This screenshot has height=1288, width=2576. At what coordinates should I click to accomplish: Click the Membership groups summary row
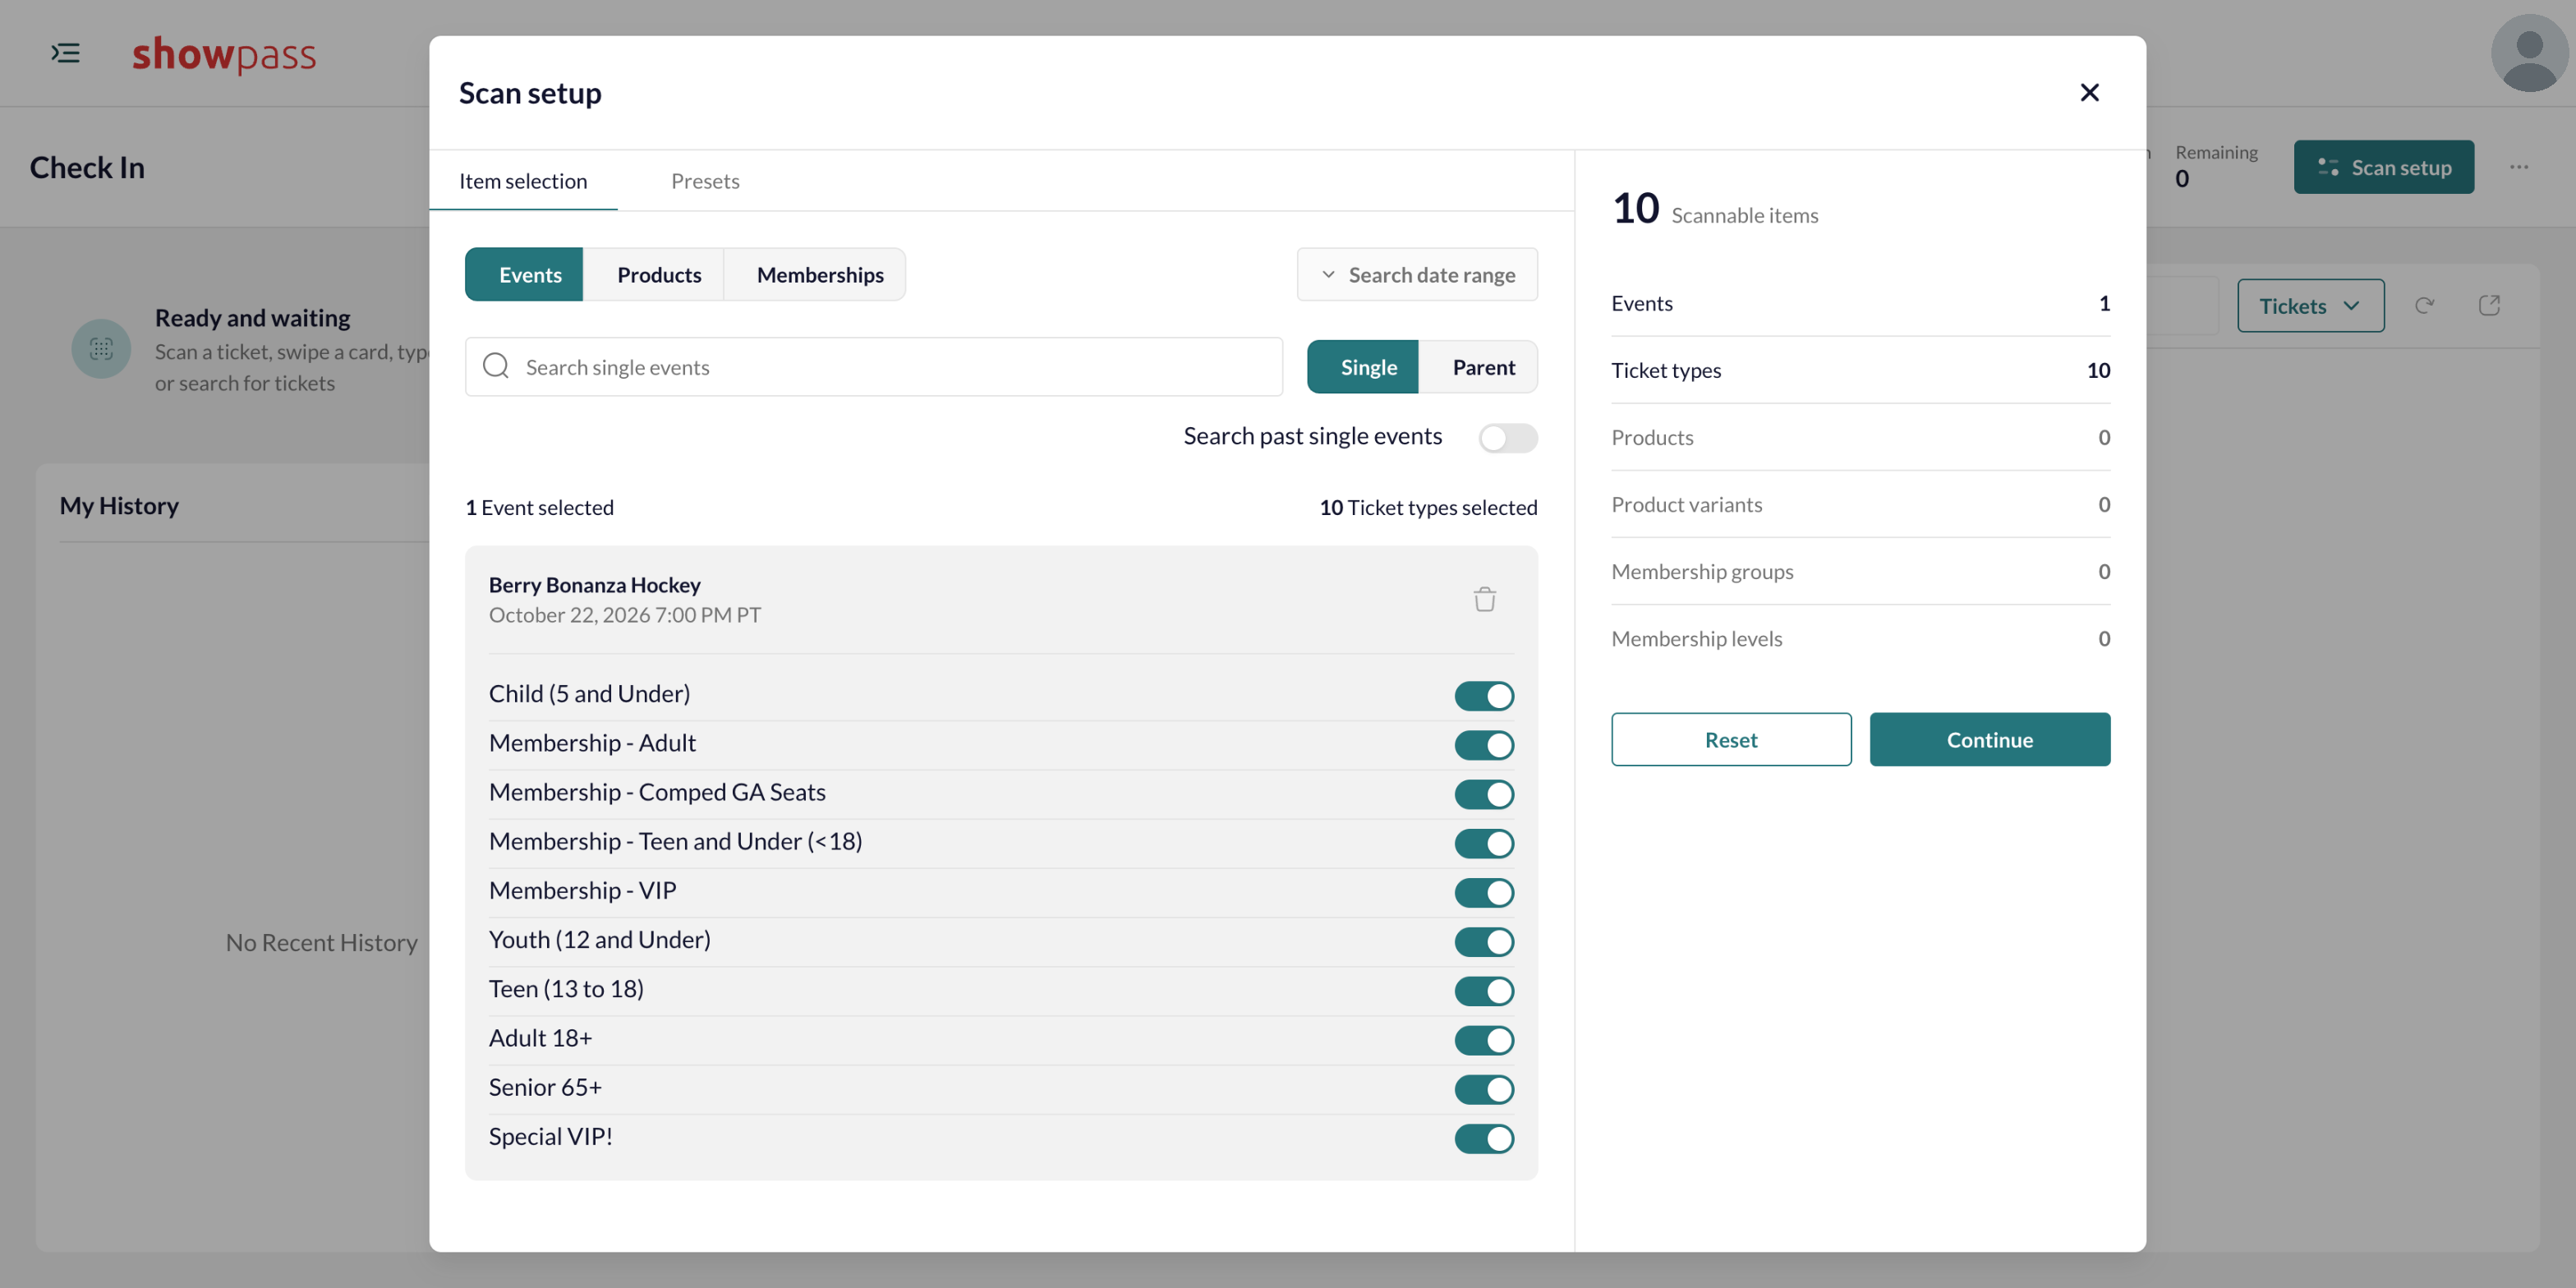[1861, 571]
